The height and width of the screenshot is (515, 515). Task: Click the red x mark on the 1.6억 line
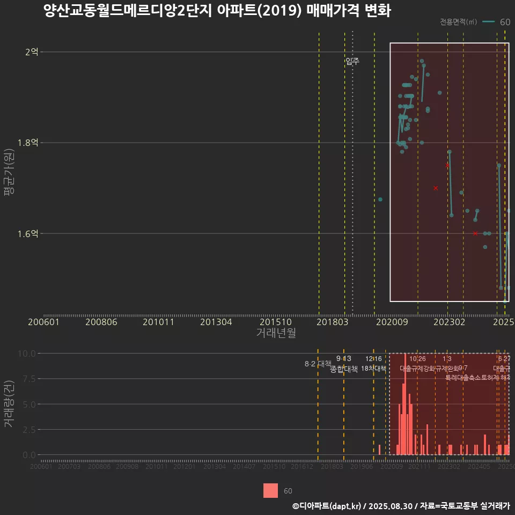[475, 233]
